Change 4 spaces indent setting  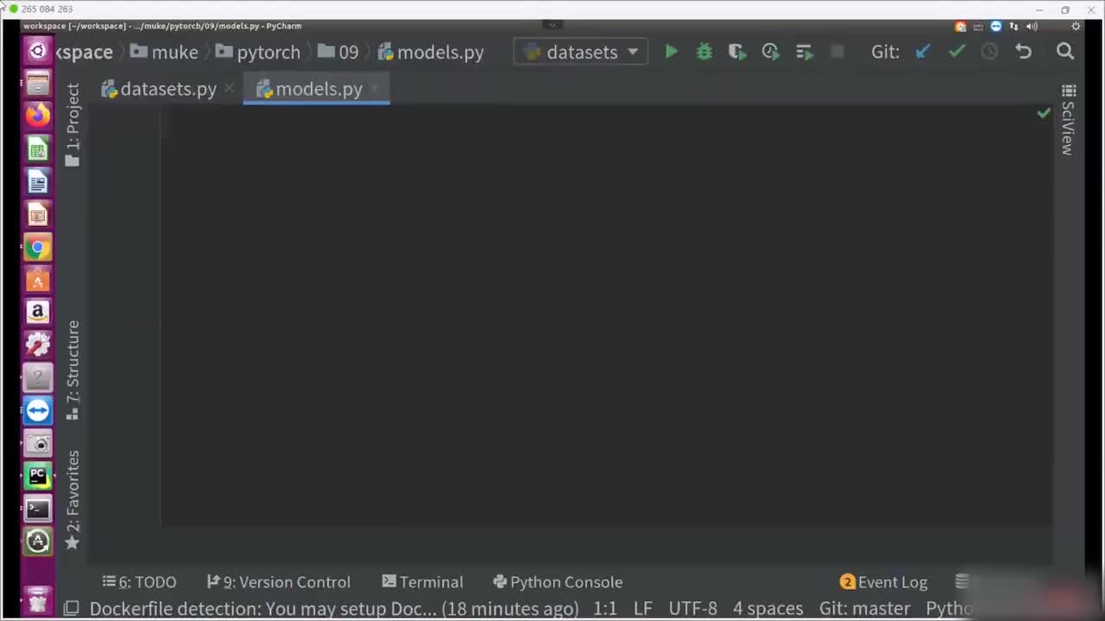pos(768,609)
